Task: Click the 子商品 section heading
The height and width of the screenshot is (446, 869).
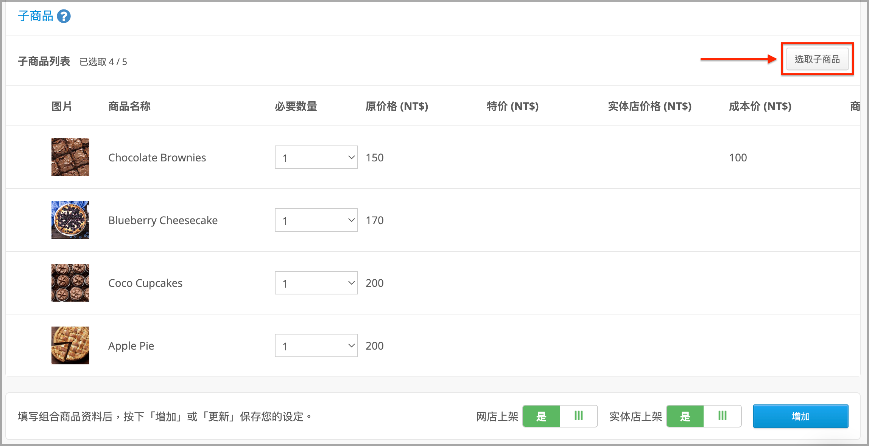Action: click(36, 16)
